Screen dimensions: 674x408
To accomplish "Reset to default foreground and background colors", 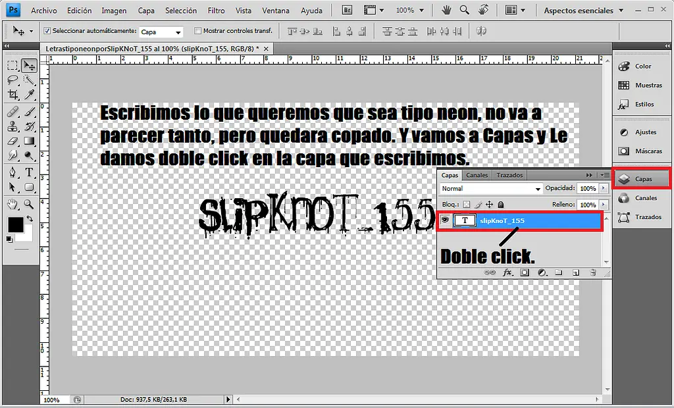I will (9, 240).
